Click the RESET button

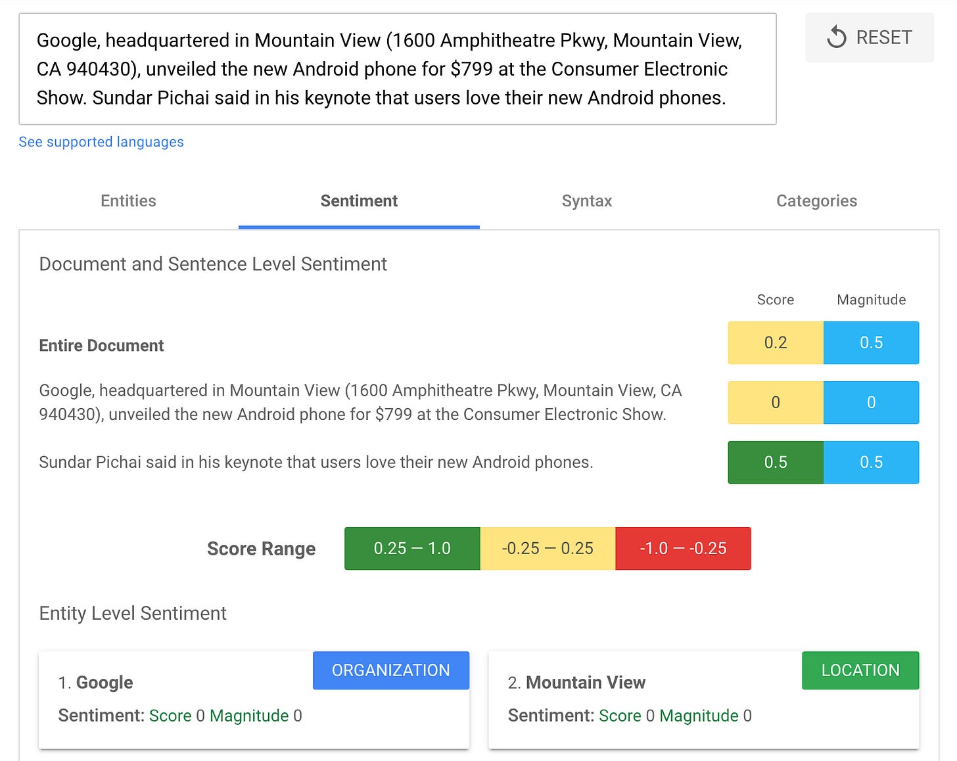[870, 37]
